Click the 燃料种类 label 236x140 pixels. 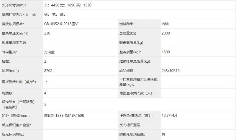[x=127, y=24]
